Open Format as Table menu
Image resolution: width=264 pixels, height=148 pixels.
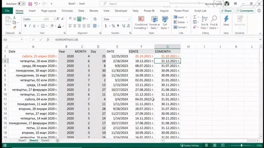coord(154,23)
